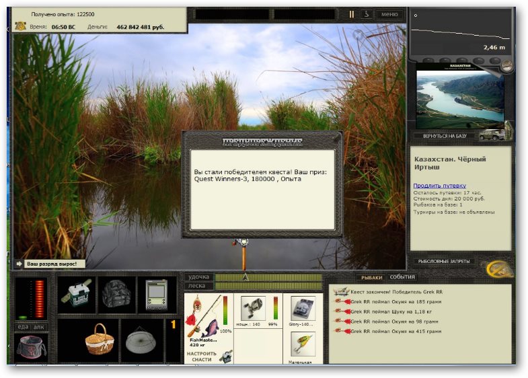Select the fishing reel icon
This screenshot has height=378, width=528.
click(x=253, y=308)
